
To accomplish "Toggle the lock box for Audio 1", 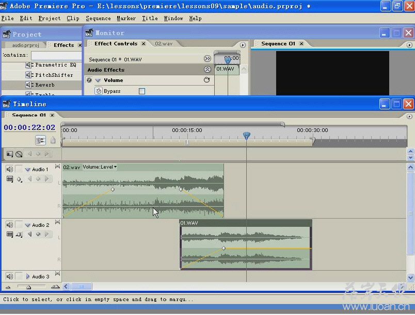I will (19, 169).
